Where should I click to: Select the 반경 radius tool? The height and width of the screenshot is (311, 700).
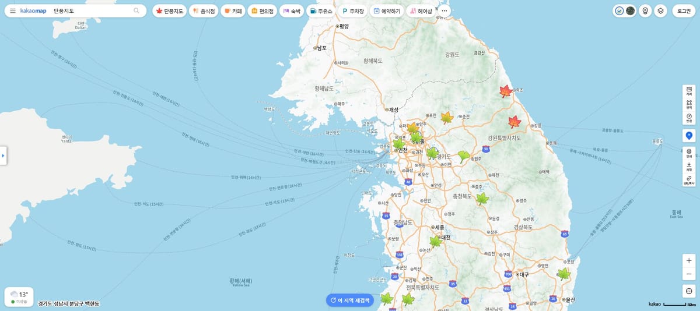[x=689, y=118]
